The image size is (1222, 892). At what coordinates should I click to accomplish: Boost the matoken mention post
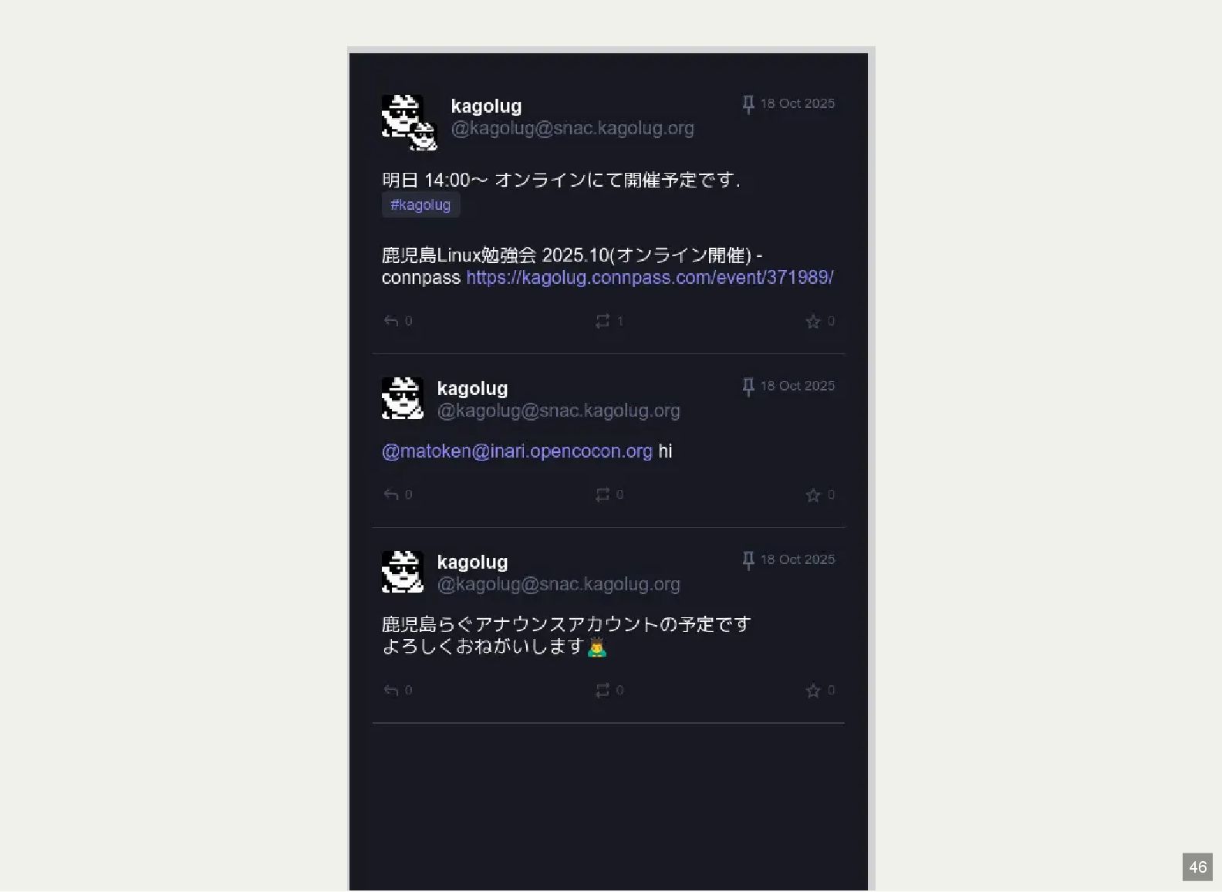pos(603,495)
